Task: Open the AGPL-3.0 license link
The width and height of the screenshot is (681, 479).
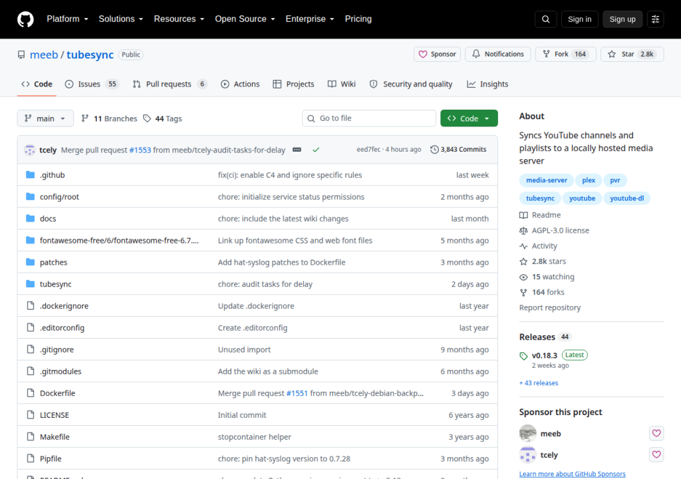Action: [554, 231]
